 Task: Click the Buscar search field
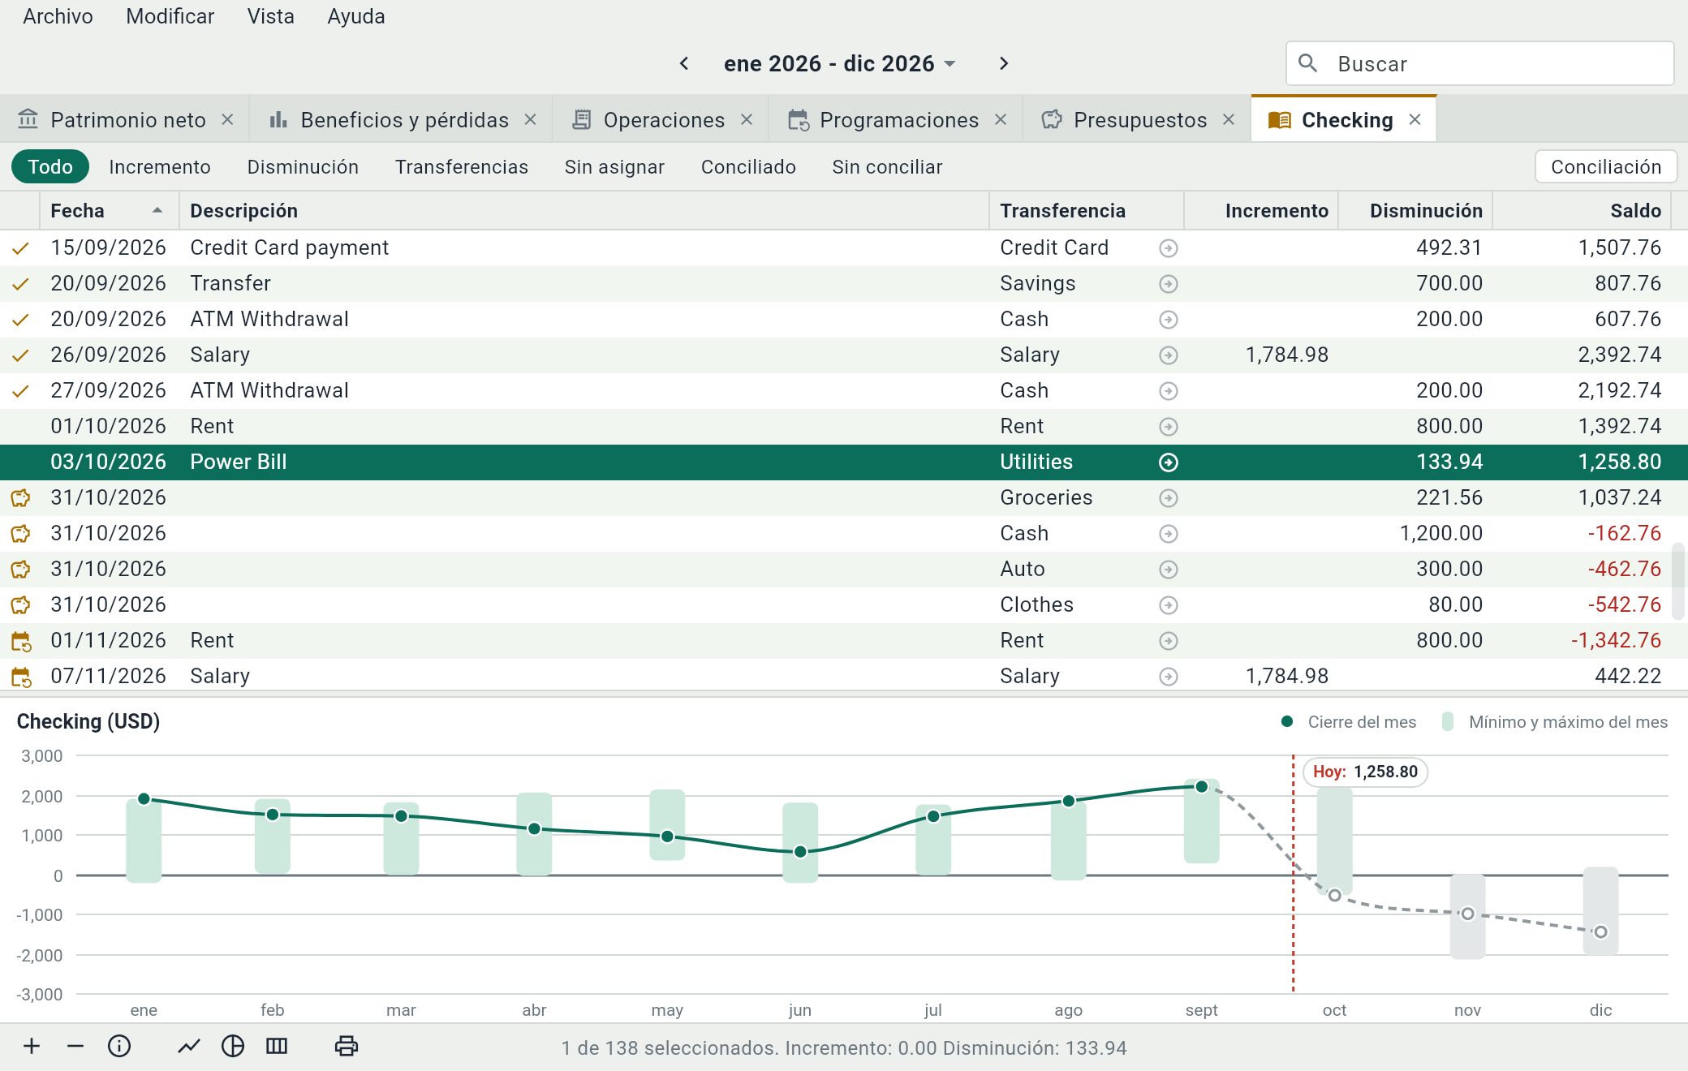1480,63
